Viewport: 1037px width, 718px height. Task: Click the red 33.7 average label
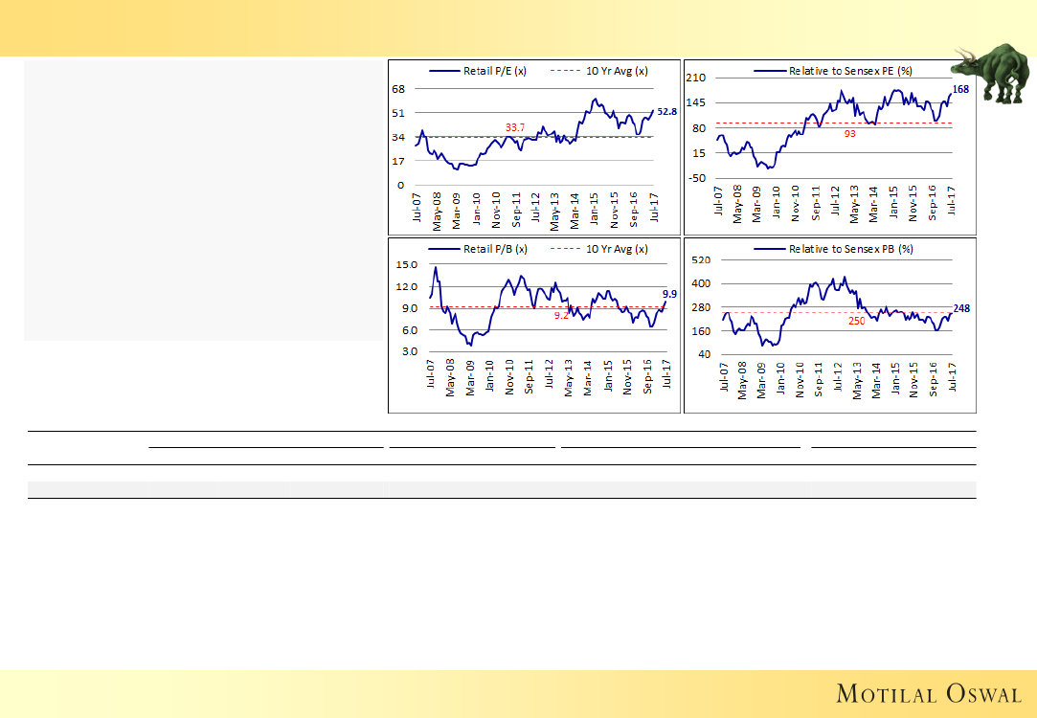[x=515, y=127]
